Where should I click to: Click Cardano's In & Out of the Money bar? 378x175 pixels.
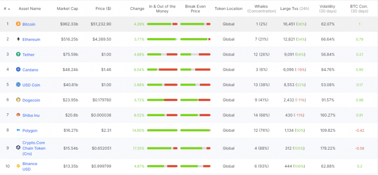click(x=162, y=70)
